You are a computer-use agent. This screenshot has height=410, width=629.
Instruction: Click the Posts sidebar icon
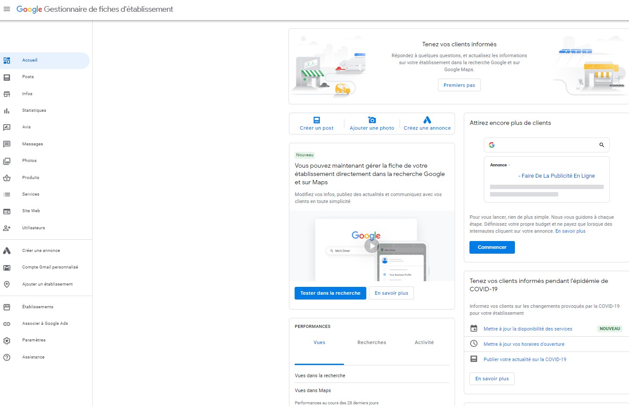click(7, 77)
